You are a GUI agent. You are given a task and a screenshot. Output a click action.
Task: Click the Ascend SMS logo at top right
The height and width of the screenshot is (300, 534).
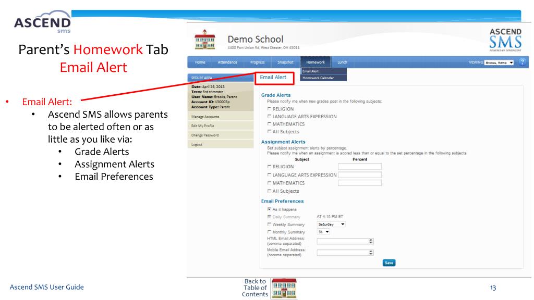point(505,40)
